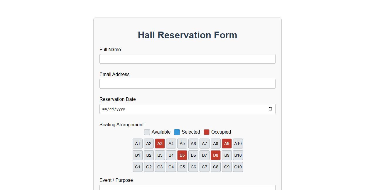Toggle seat A10 at the end of row A

coord(238,144)
